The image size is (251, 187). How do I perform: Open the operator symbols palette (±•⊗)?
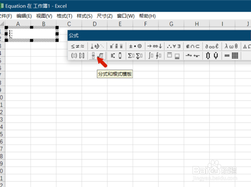136,46
